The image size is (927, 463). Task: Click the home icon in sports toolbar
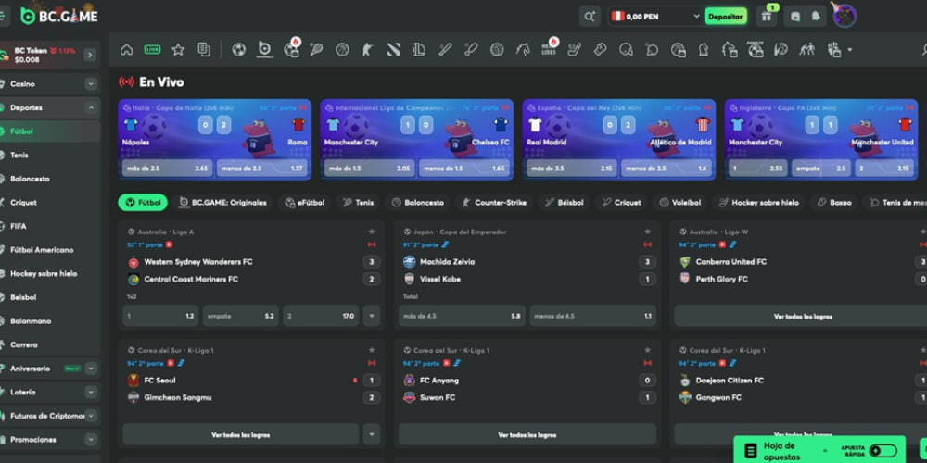pyautogui.click(x=127, y=49)
